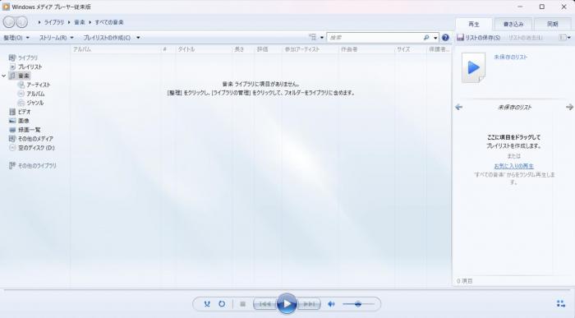Open the ストリーム (Stream) menu

[56, 38]
